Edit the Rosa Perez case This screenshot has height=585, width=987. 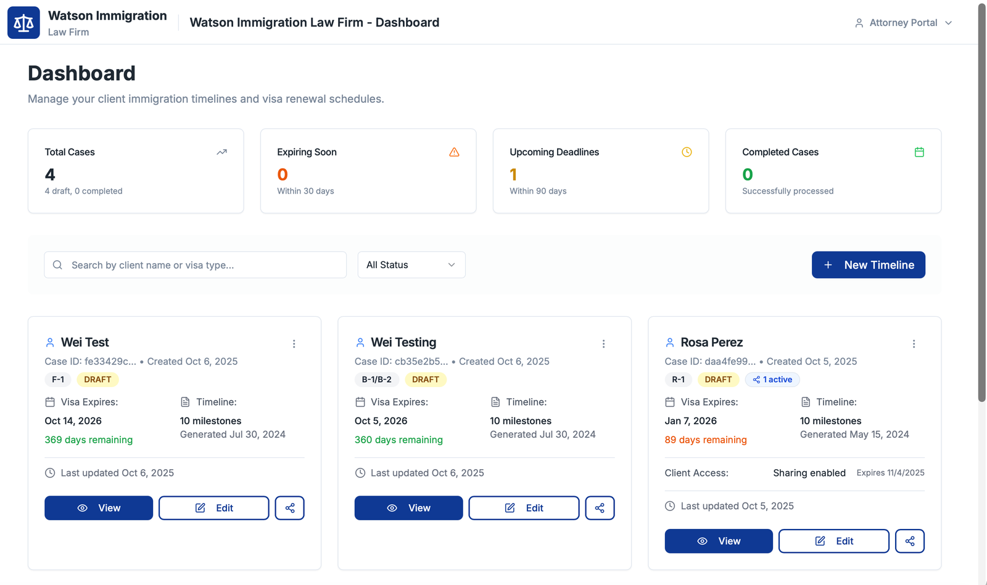point(833,541)
